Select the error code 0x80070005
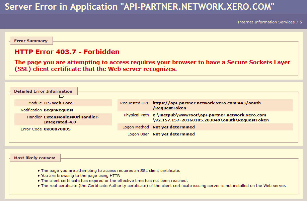The height and width of the screenshot is (201, 307). click(57, 129)
